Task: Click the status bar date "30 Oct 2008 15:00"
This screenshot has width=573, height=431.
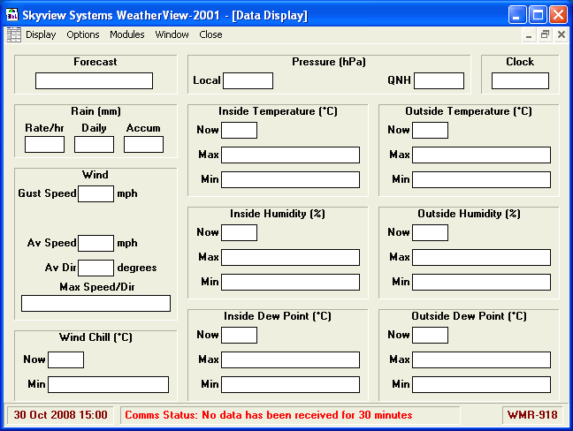Action: 61,415
